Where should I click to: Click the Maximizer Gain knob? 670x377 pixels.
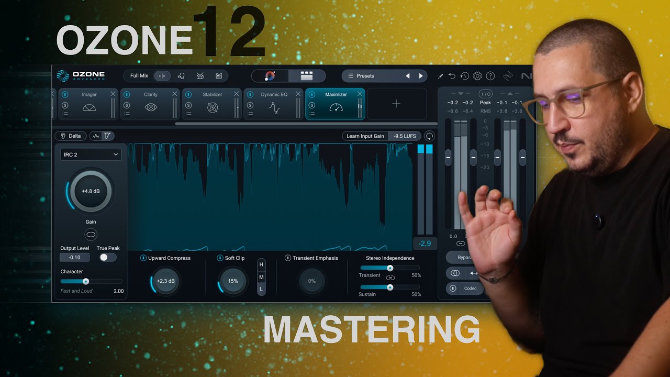coord(91,191)
